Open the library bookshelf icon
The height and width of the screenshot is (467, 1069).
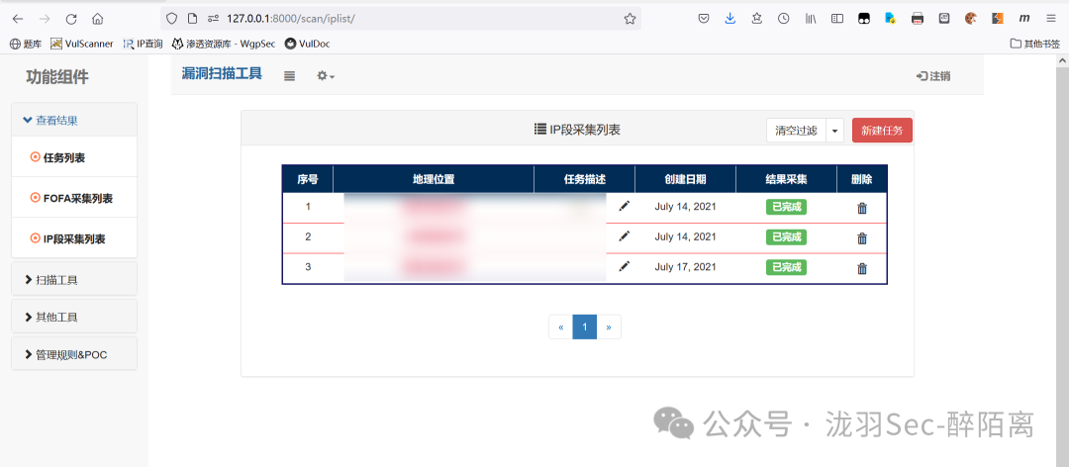(811, 19)
